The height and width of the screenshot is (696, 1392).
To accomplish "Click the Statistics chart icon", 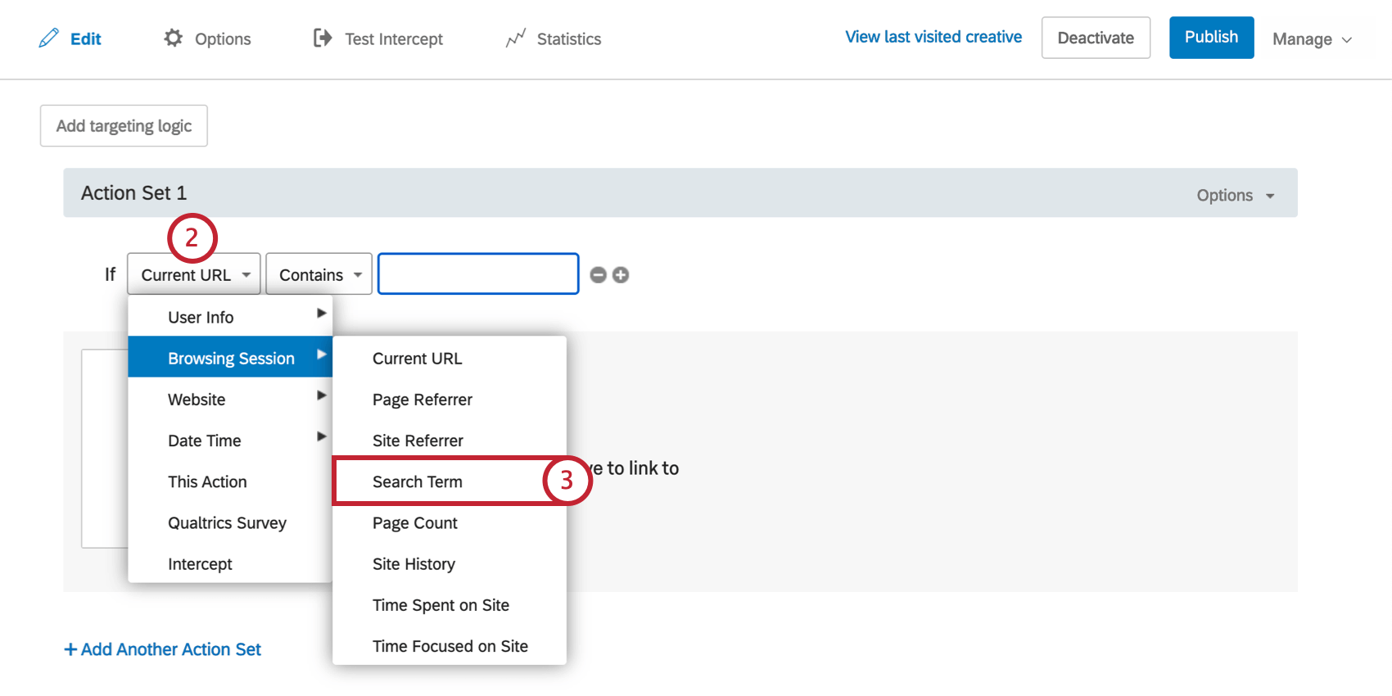I will 515,38.
